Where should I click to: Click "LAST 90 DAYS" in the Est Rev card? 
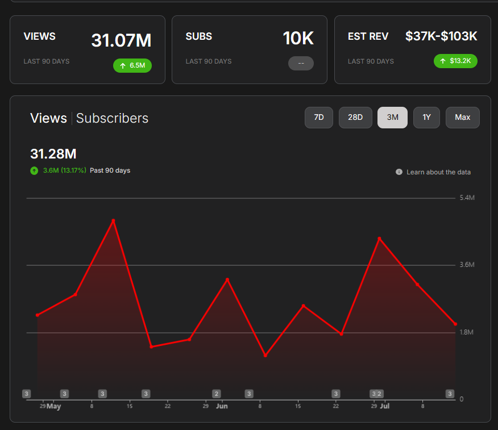(371, 61)
